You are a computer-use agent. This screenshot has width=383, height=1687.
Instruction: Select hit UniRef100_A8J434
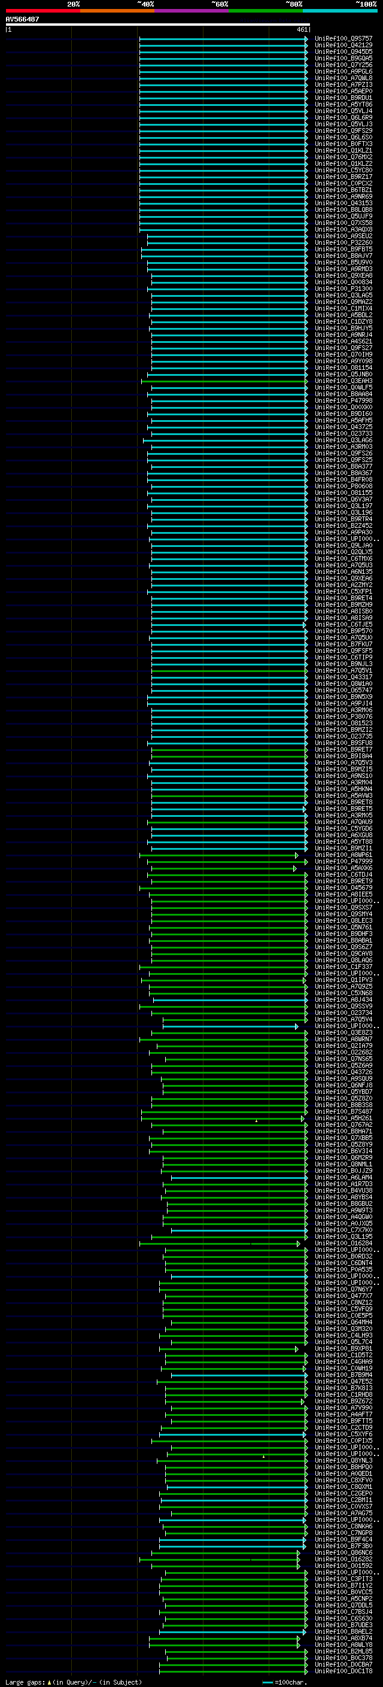pyautogui.click(x=344, y=999)
